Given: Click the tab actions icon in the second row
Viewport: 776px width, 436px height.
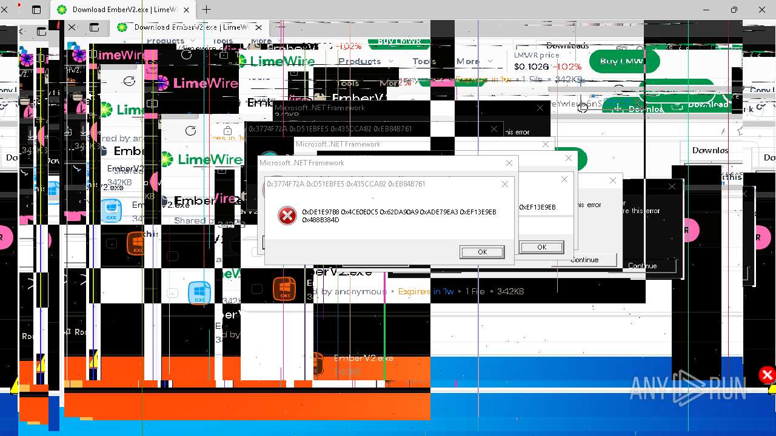Looking at the screenshot, I should point(94,27).
